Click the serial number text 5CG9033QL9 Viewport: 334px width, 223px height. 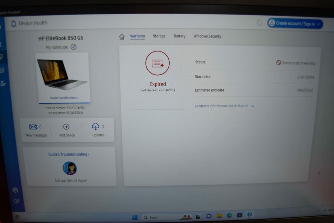click(74, 113)
